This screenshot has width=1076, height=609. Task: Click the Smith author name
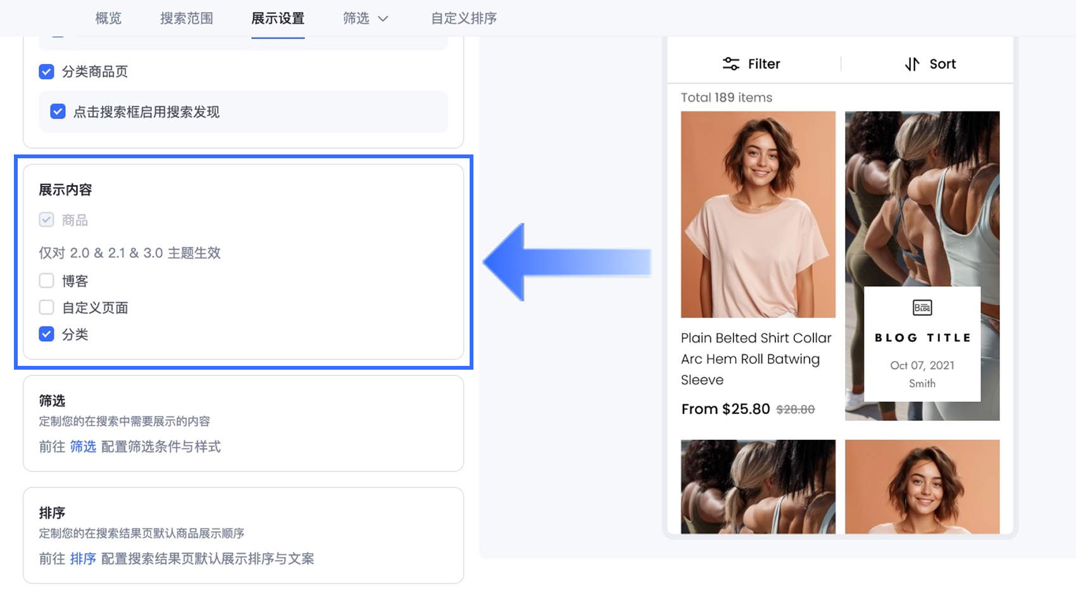pyautogui.click(x=922, y=384)
